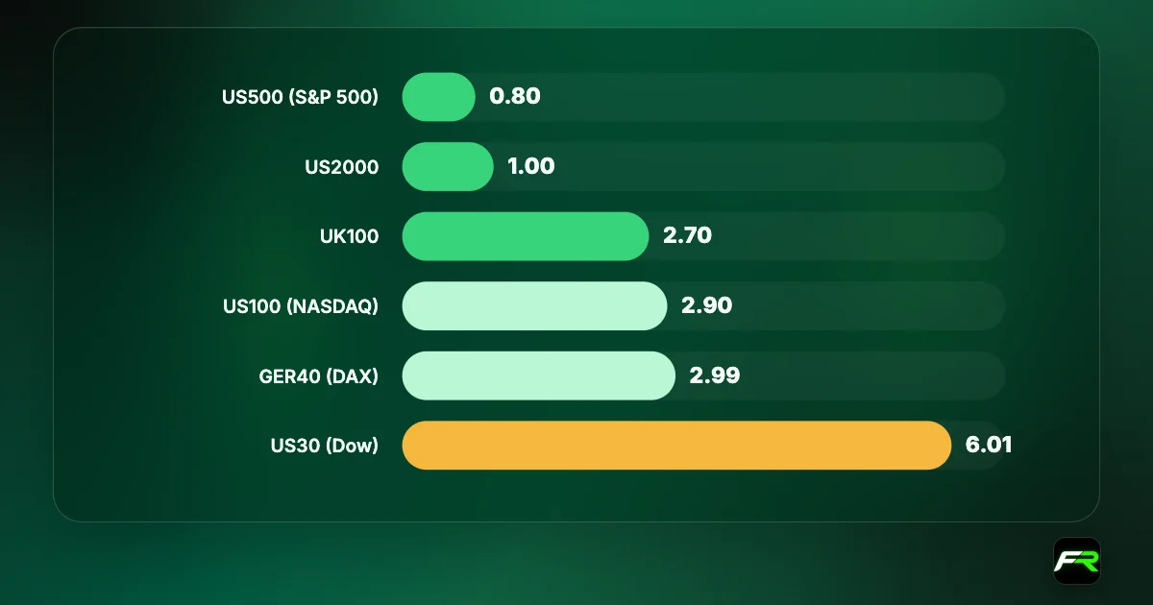The width and height of the screenshot is (1153, 605).
Task: Select the GER40 (DAX) label
Action: coord(319,376)
